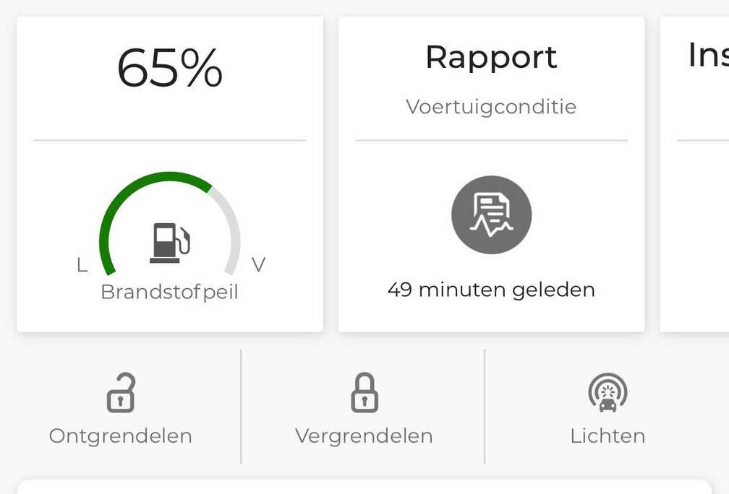
Task: Click the gray unfilled gauge segment
Action: (x=230, y=224)
